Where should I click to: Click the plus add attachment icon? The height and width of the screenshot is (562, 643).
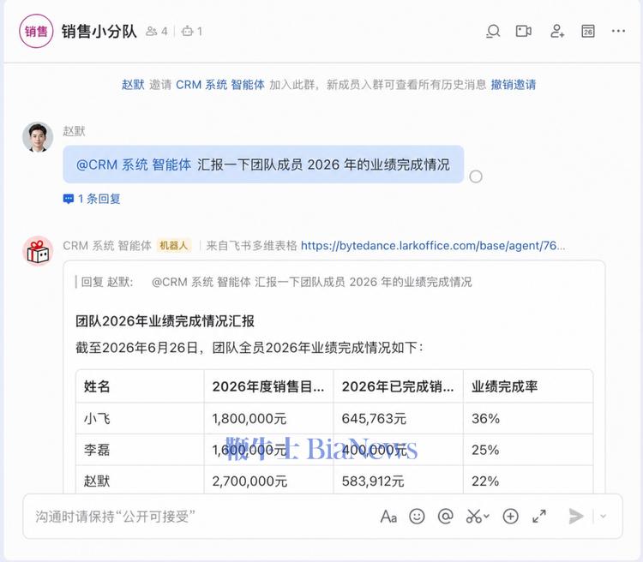tap(511, 517)
